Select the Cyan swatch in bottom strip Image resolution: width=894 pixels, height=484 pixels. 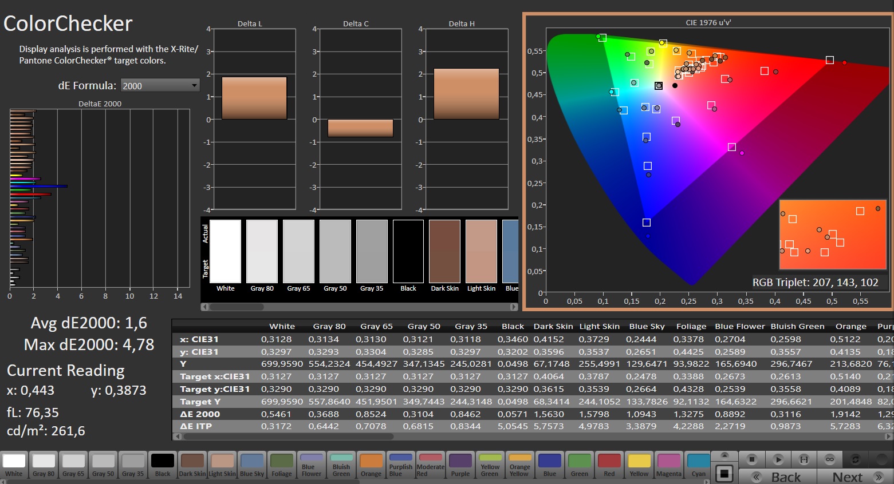tap(699, 465)
